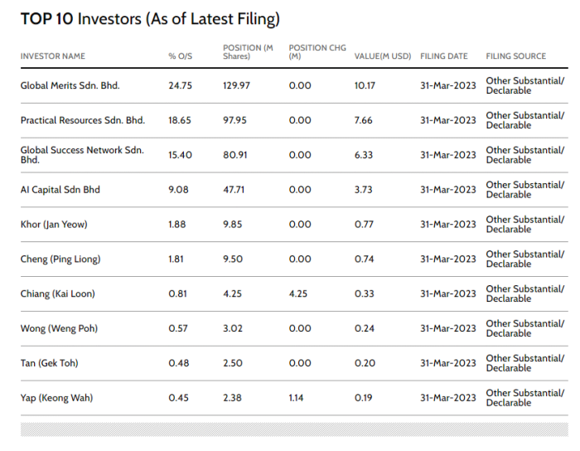580x451 pixels.
Task: Click the 3.73 value in M USD
Action: 363,190
